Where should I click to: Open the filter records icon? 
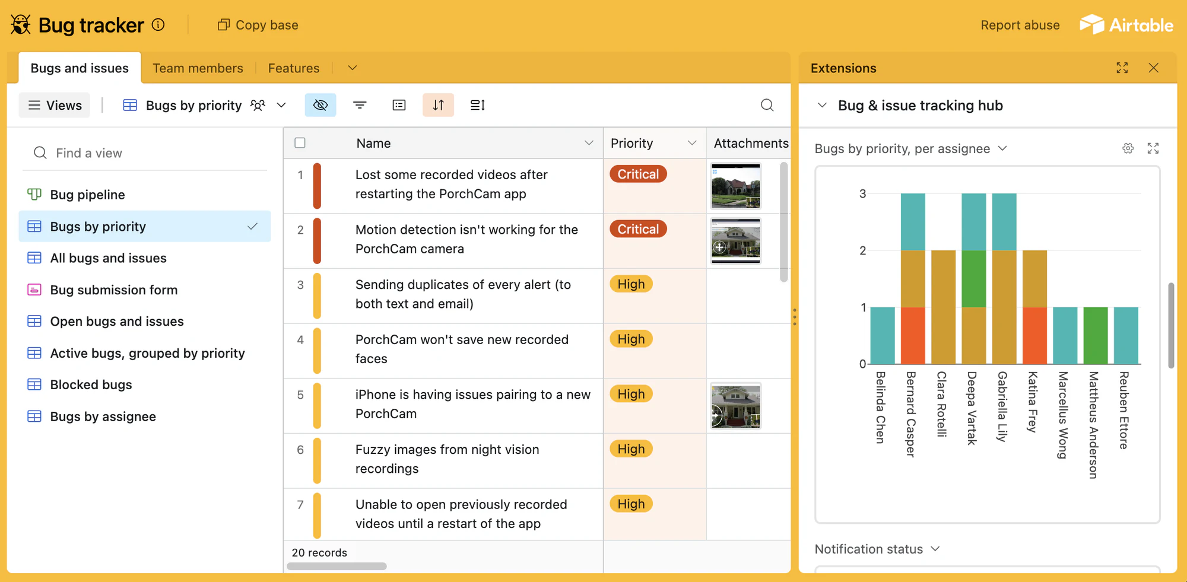point(360,105)
